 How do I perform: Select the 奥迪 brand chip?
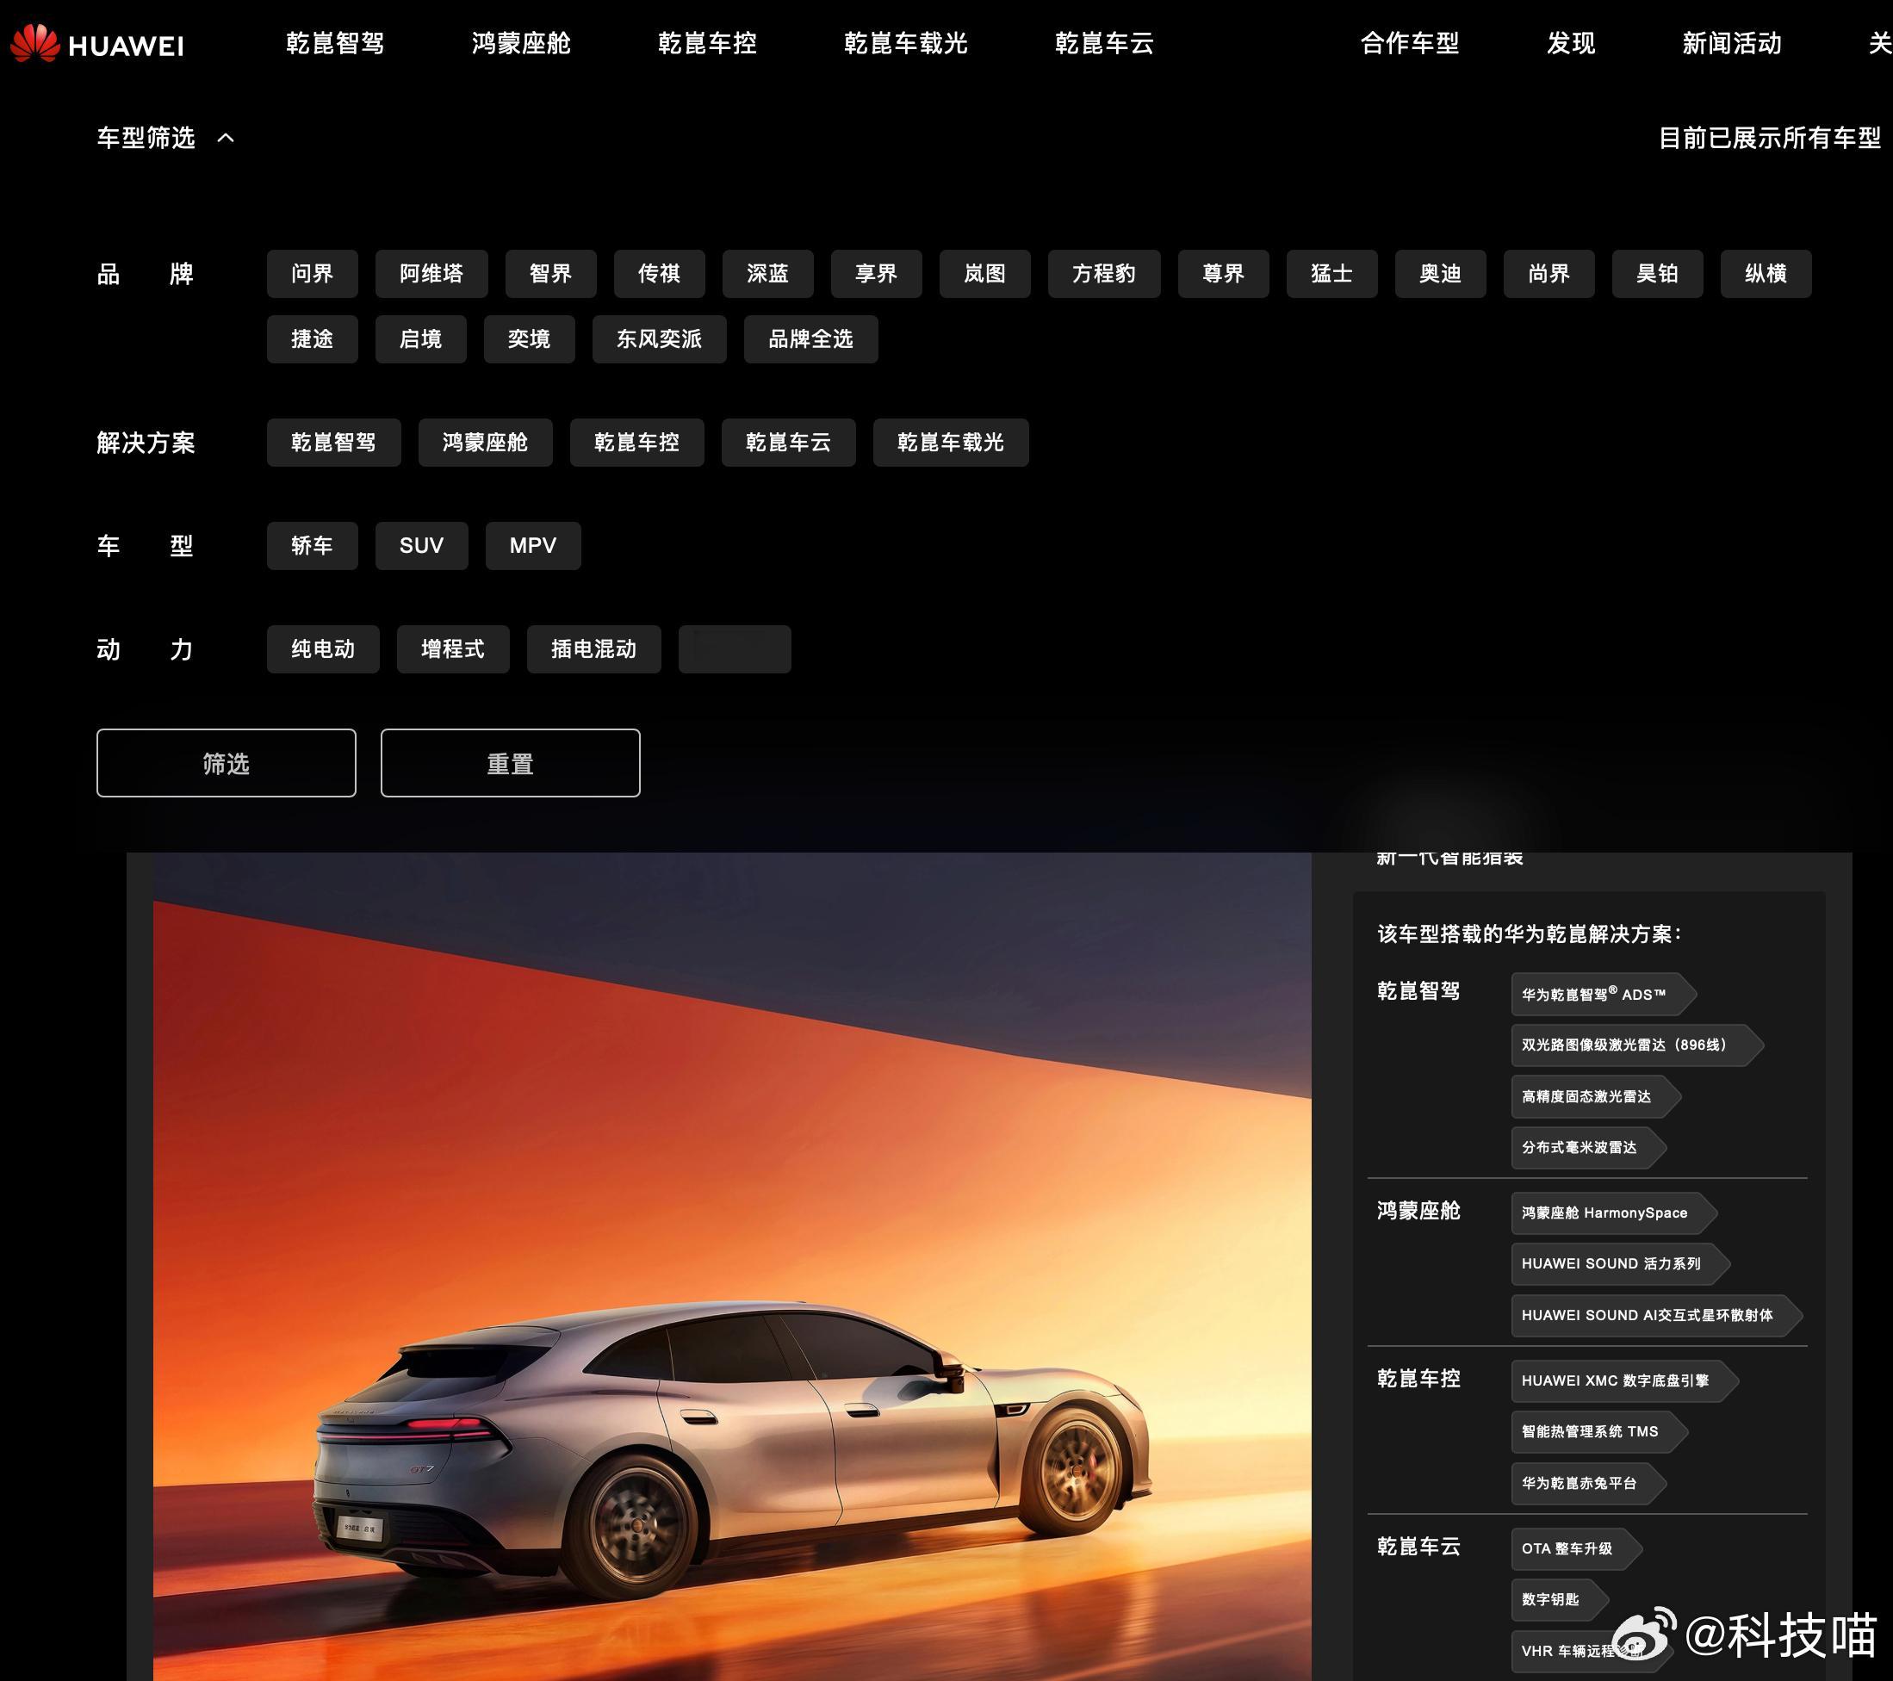click(1440, 273)
